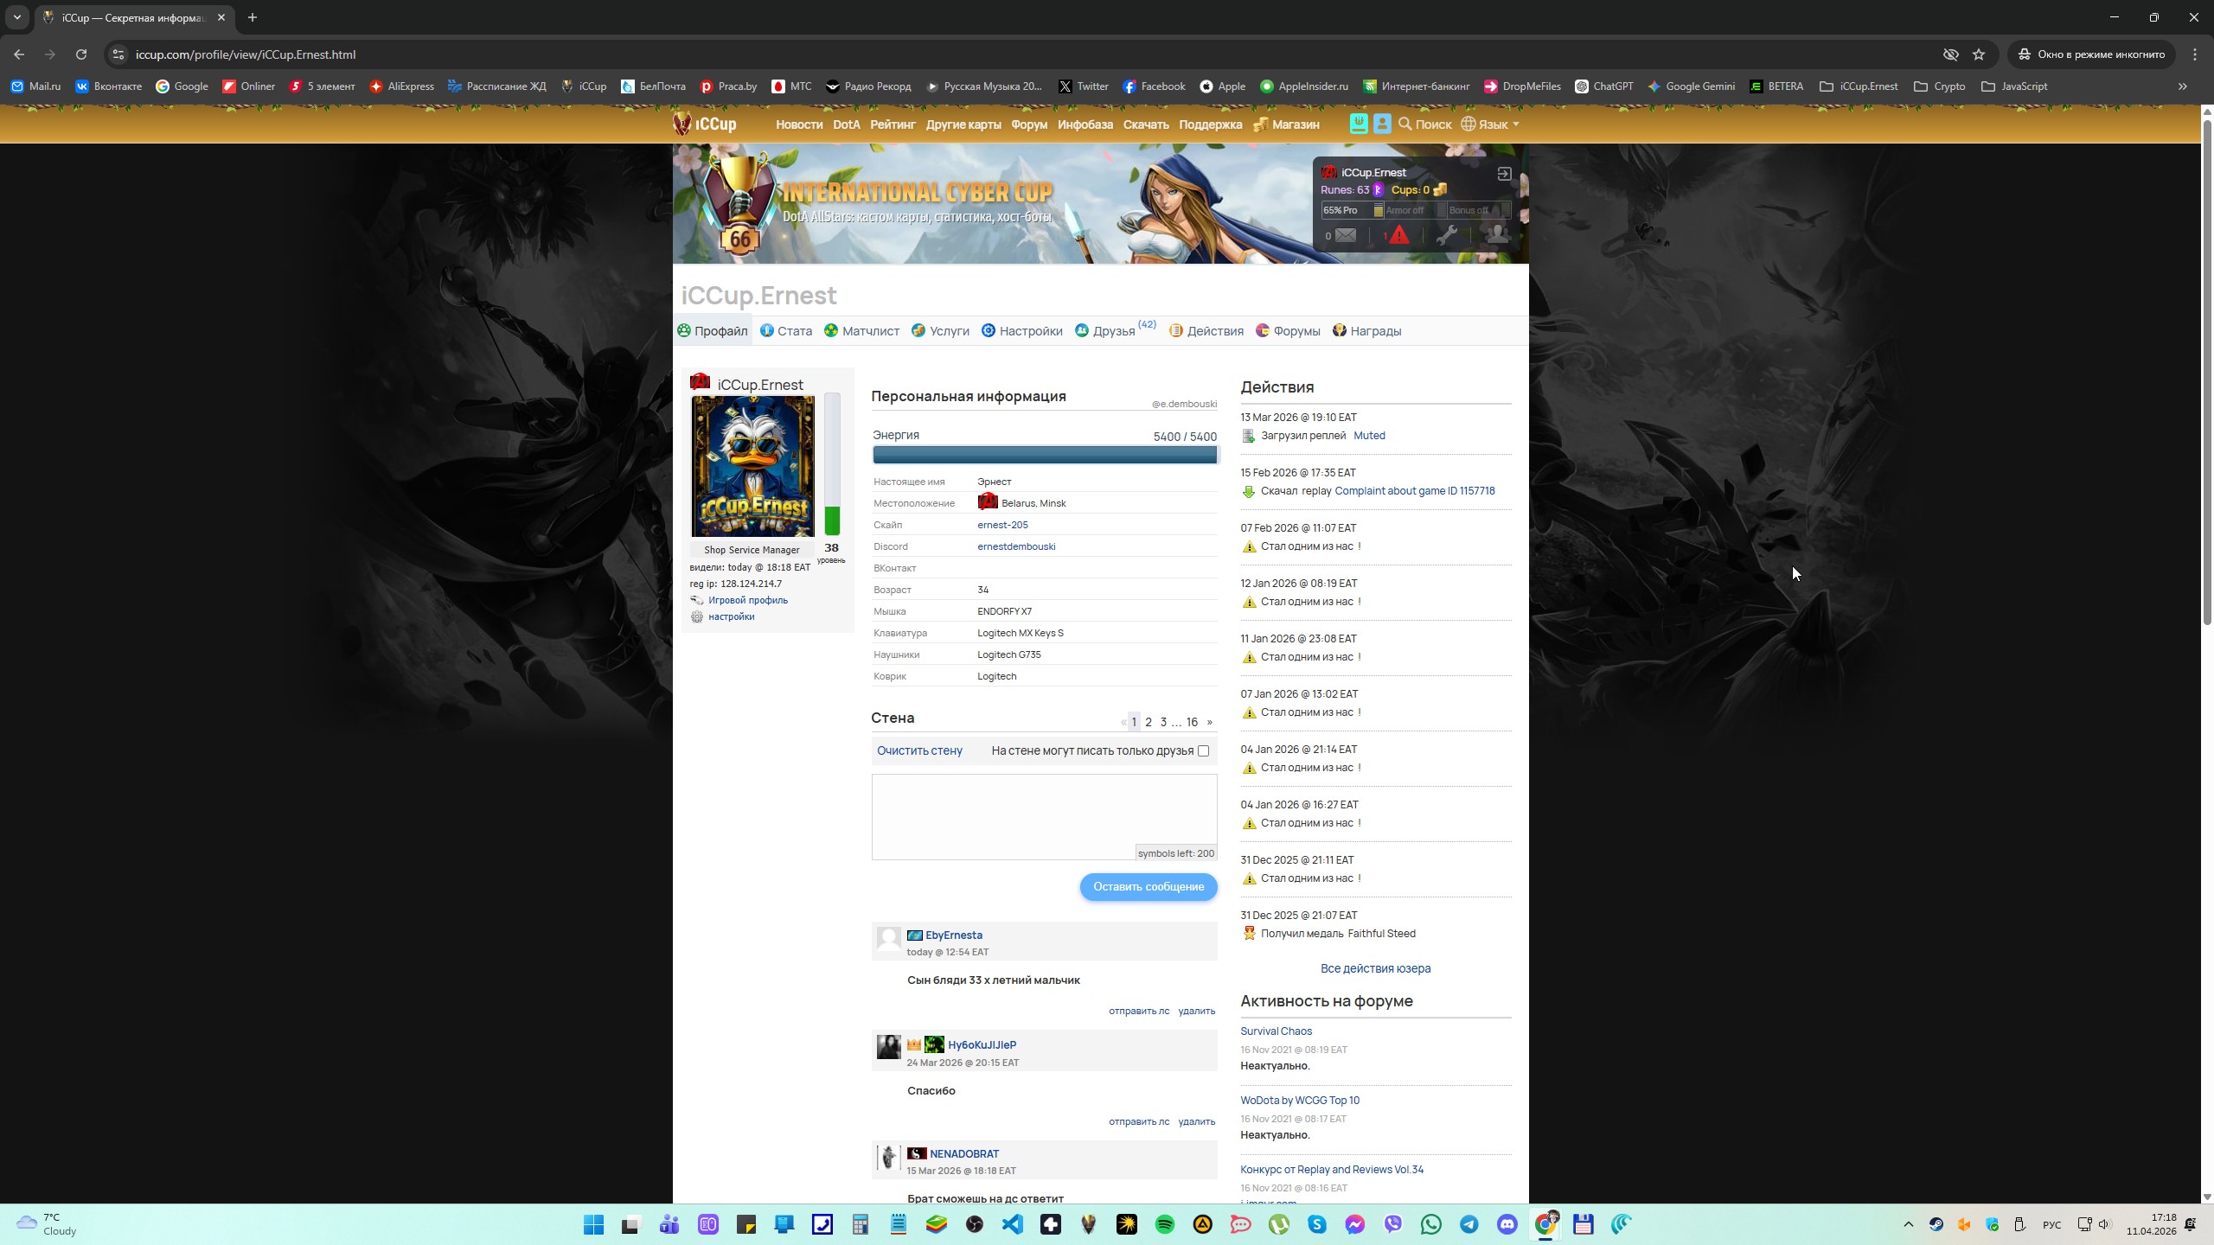This screenshot has width=2214, height=1245.
Task: Open the messages envelope icon
Action: (x=1345, y=235)
